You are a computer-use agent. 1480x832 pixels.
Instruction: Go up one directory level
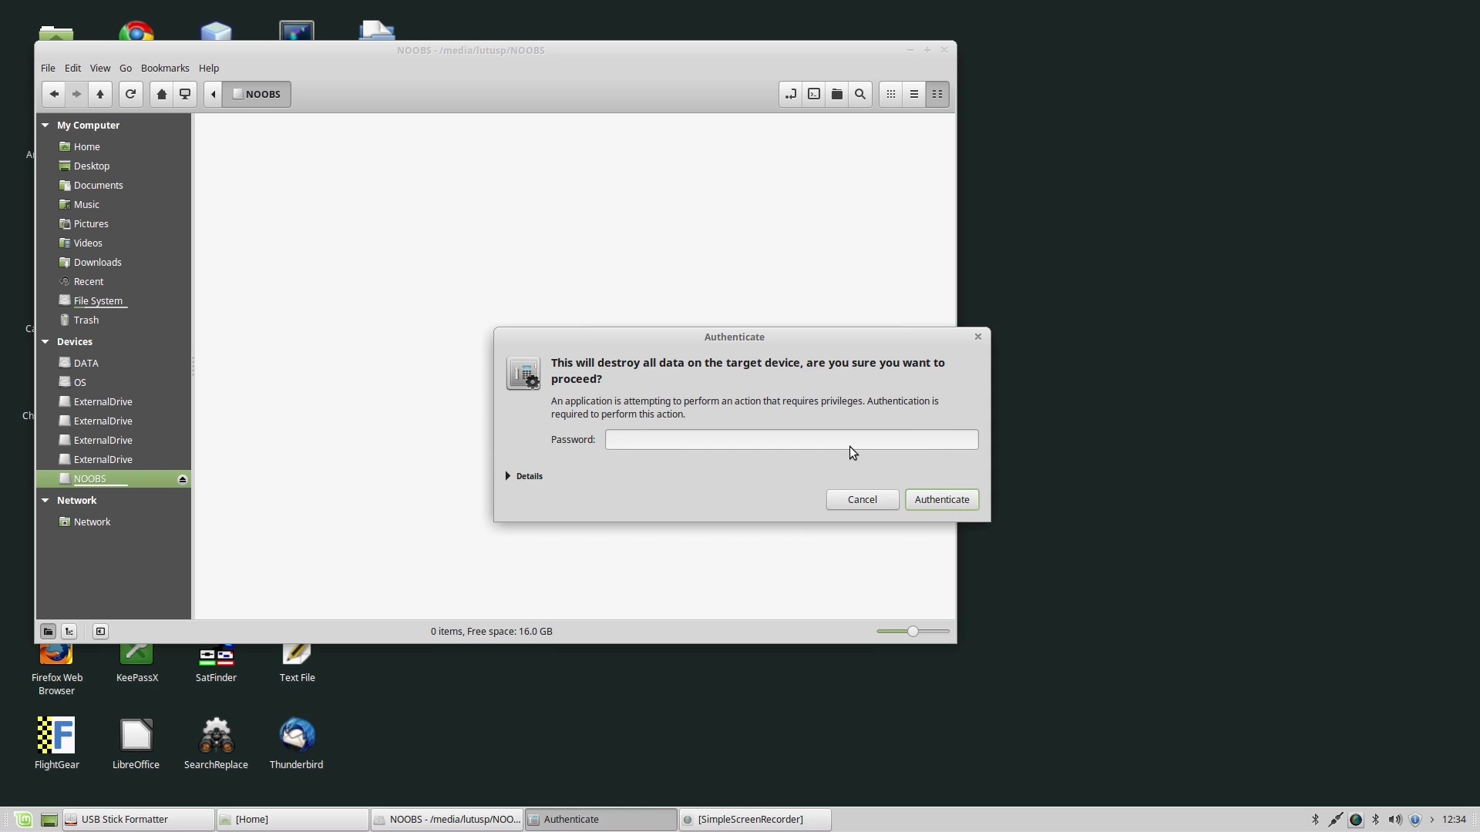99,94
